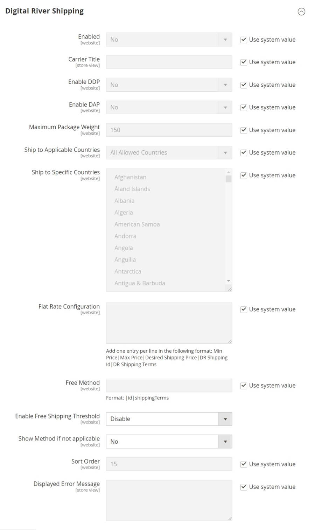
Task: Toggle Use system value for Sort Order
Action: point(244,464)
